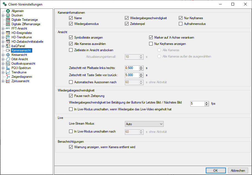Click the Orbit-Ansicht circle icon
This screenshot has height=175, width=252.
click(x=8, y=59)
